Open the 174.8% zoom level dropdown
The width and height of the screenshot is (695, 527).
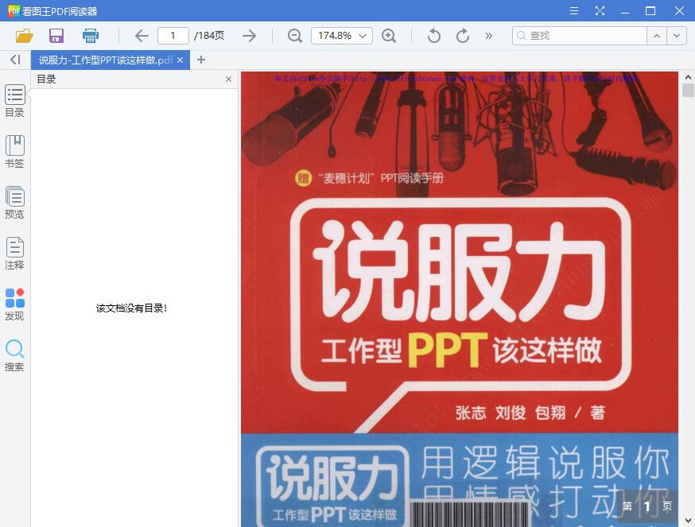[342, 36]
